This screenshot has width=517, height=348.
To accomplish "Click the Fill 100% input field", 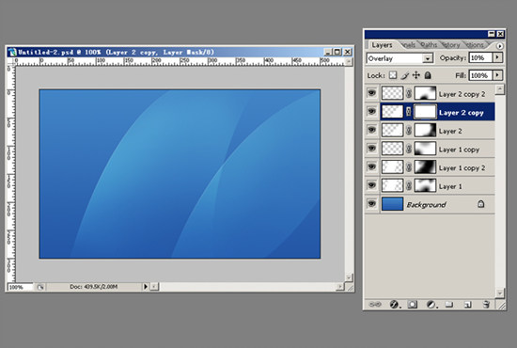I will click(x=480, y=75).
